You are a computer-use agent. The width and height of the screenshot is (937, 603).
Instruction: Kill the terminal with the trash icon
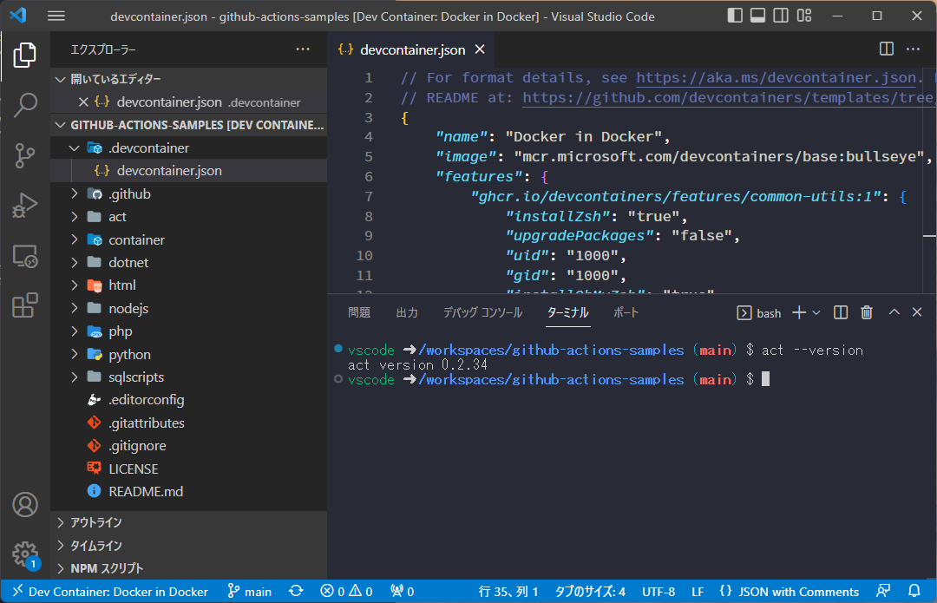(866, 311)
